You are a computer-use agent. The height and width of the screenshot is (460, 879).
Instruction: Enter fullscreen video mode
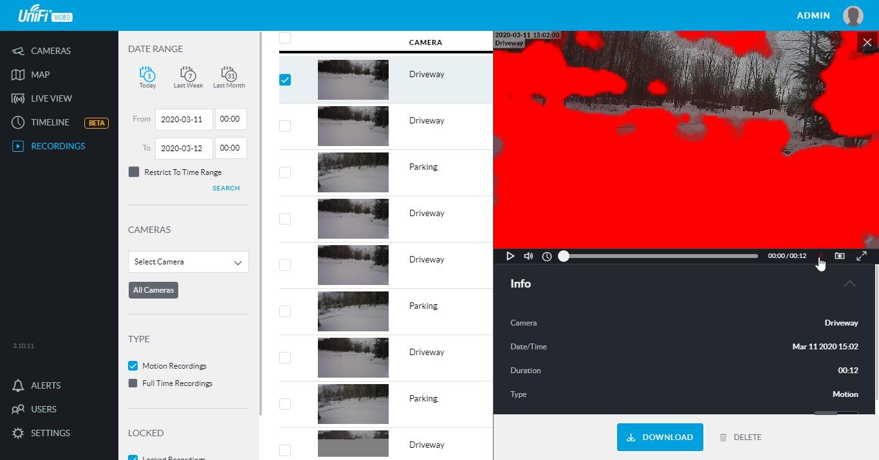(x=862, y=256)
